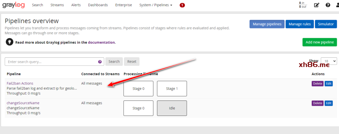Click the lightbulb documentation icon
This screenshot has width=339, height=134.
pos(9,42)
